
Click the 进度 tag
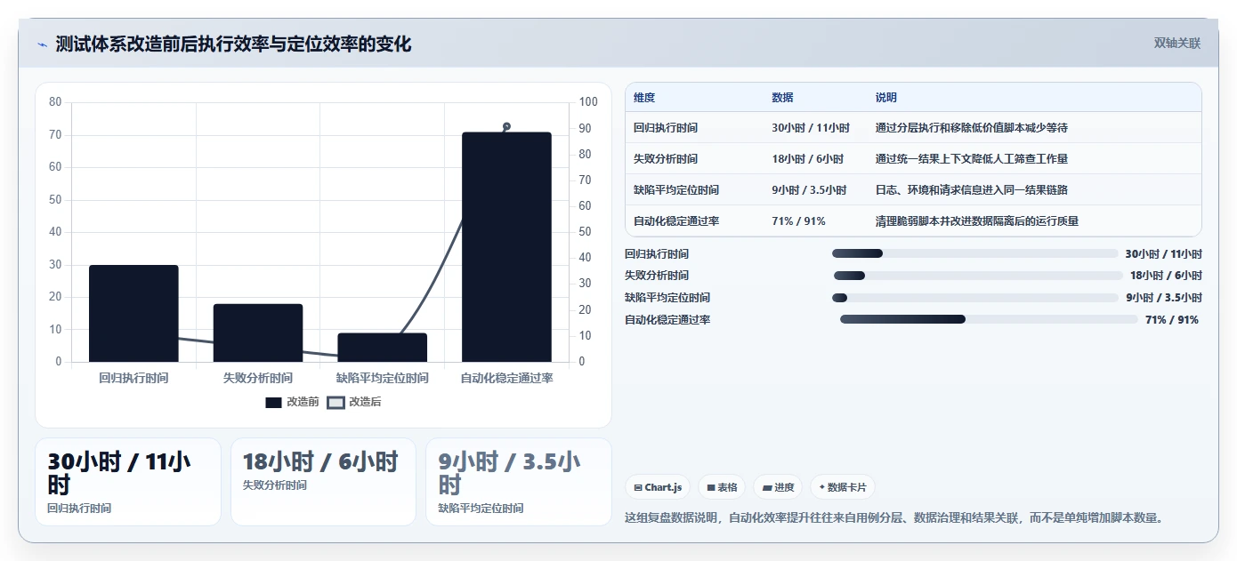click(x=778, y=487)
